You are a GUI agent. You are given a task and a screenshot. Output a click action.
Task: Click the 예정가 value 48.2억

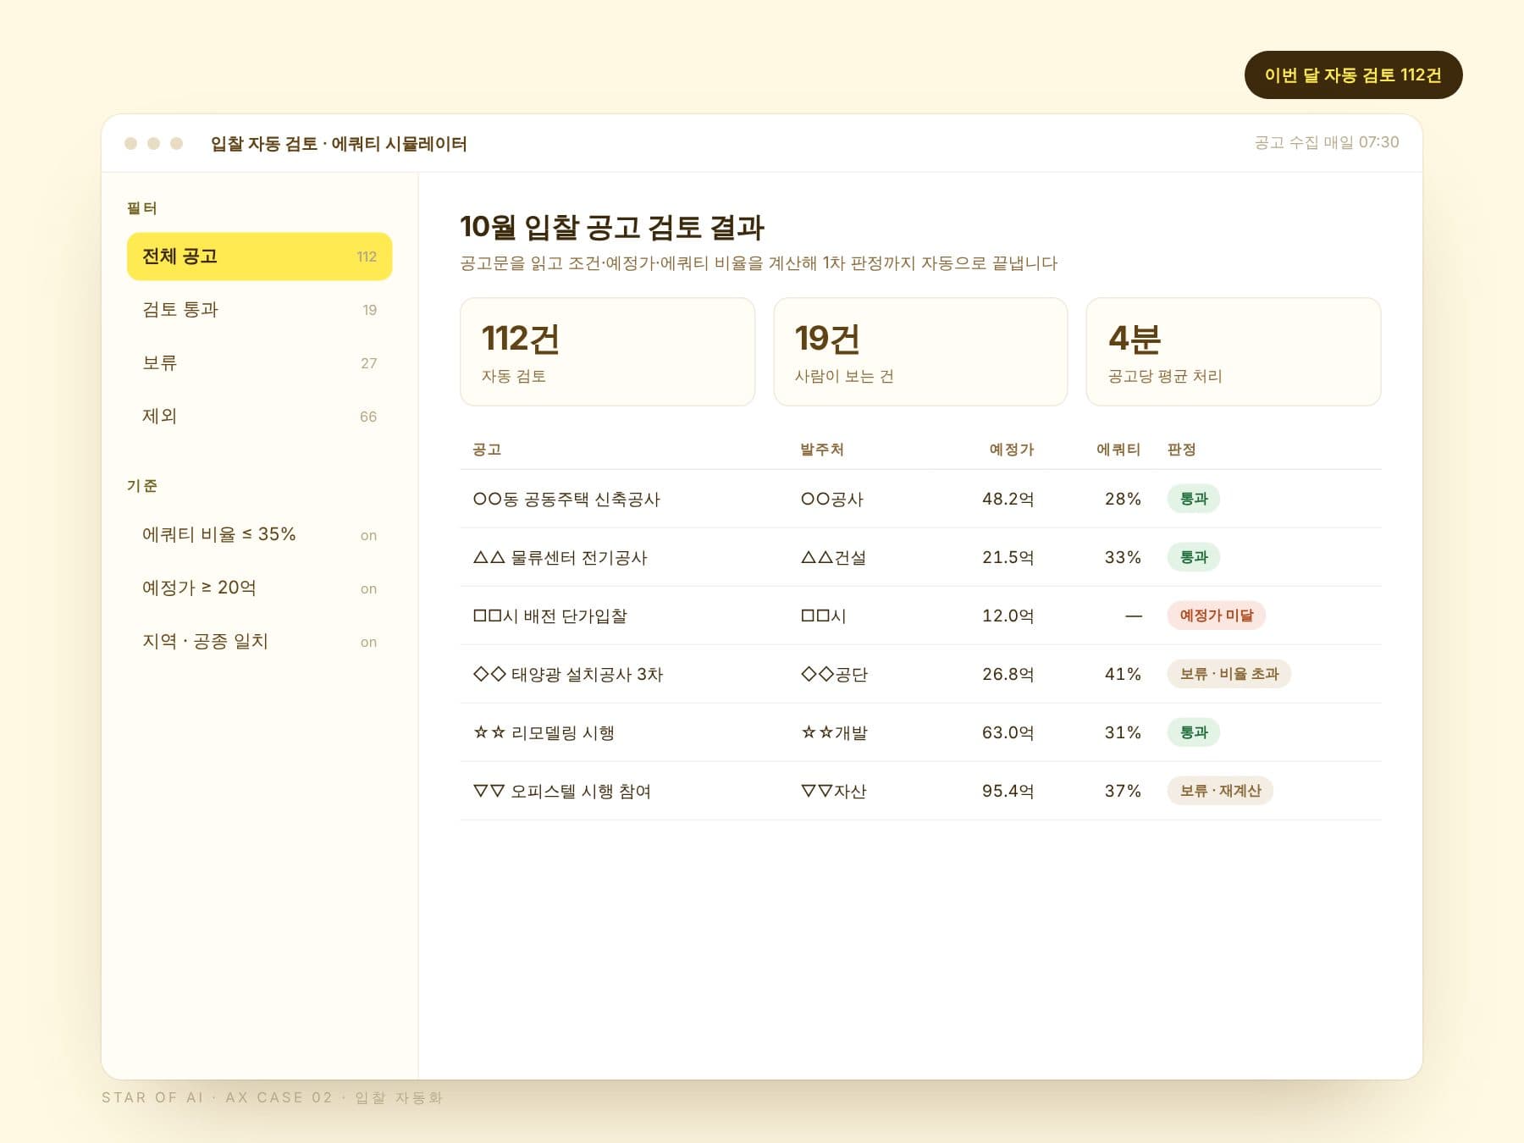(x=1008, y=499)
